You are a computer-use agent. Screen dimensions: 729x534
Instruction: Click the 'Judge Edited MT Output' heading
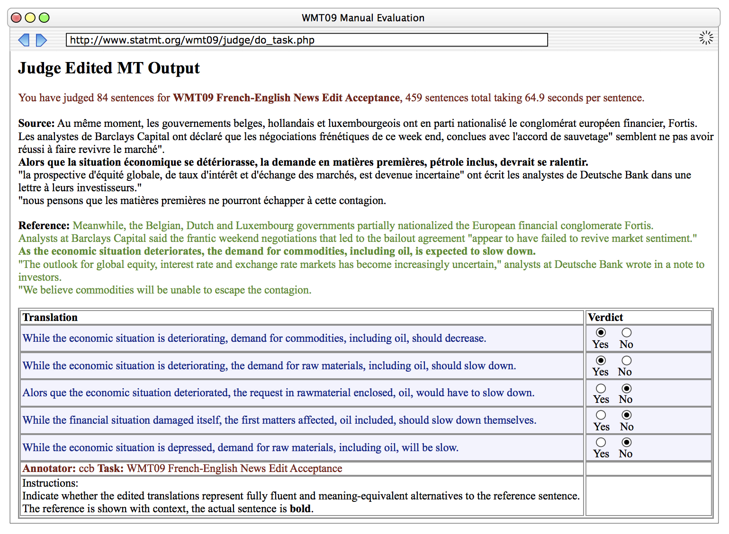click(x=109, y=68)
